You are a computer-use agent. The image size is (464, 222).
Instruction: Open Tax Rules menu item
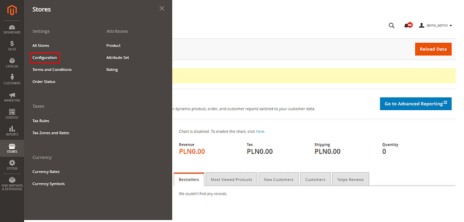[x=41, y=121]
